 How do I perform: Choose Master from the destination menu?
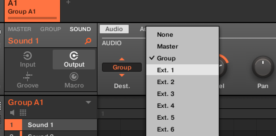tap(167, 46)
